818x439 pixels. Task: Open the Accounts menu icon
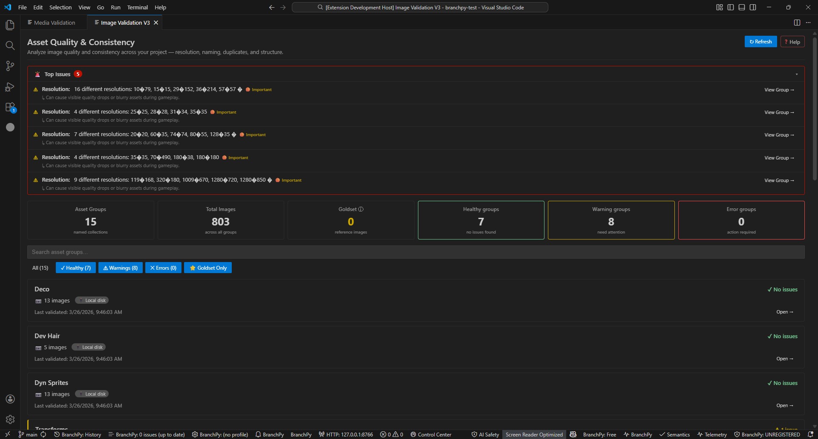tap(10, 399)
